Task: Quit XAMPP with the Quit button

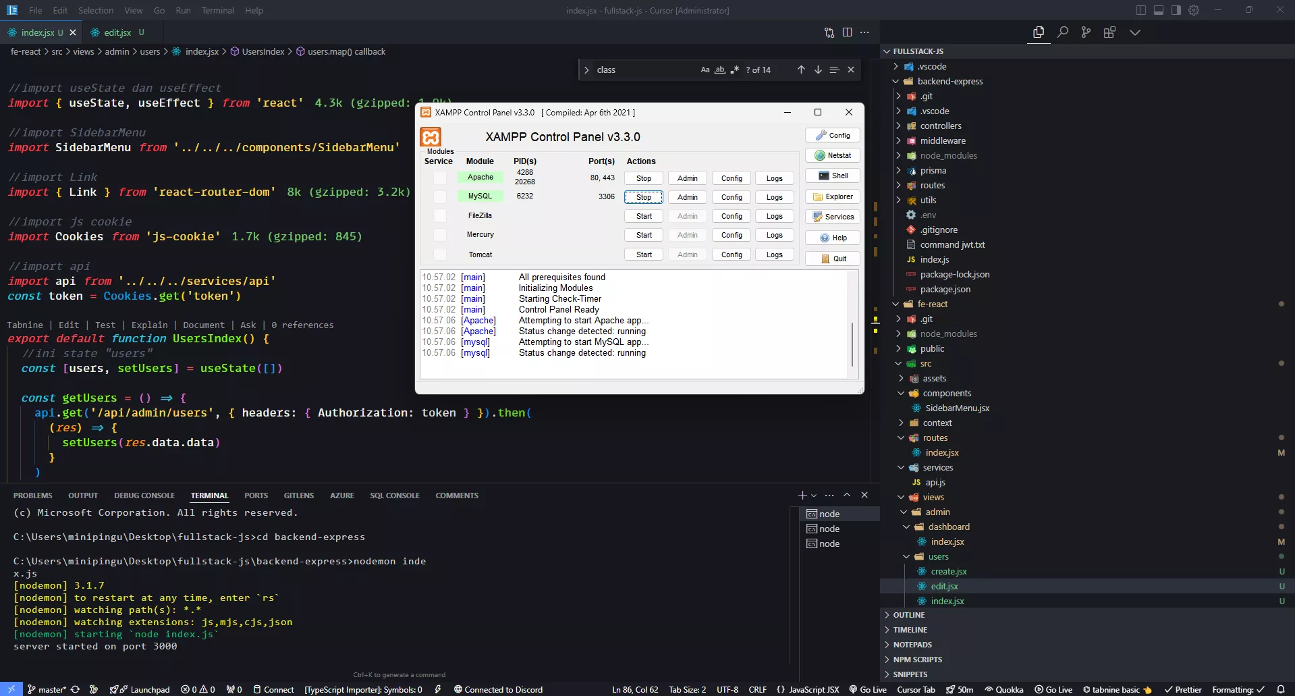Action: point(833,259)
